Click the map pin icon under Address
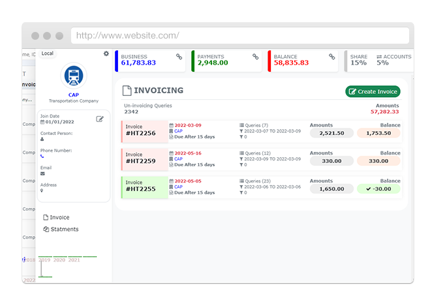This screenshot has height=298, width=430. pyautogui.click(x=42, y=190)
